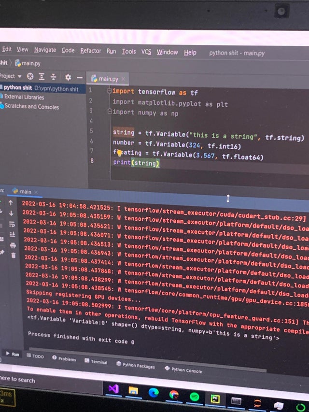Open the Tools menu
This screenshot has width=309, height=412.
pos(129,52)
